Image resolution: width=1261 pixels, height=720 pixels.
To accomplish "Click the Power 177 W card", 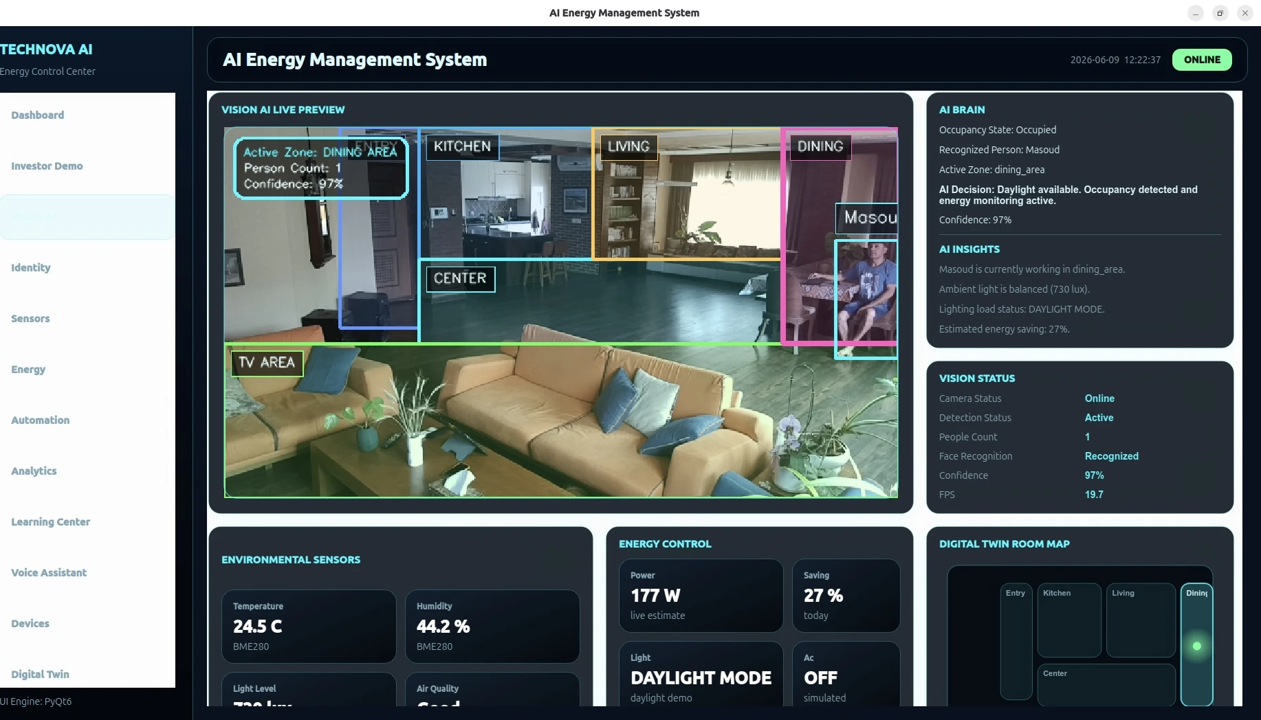I will 701,596.
